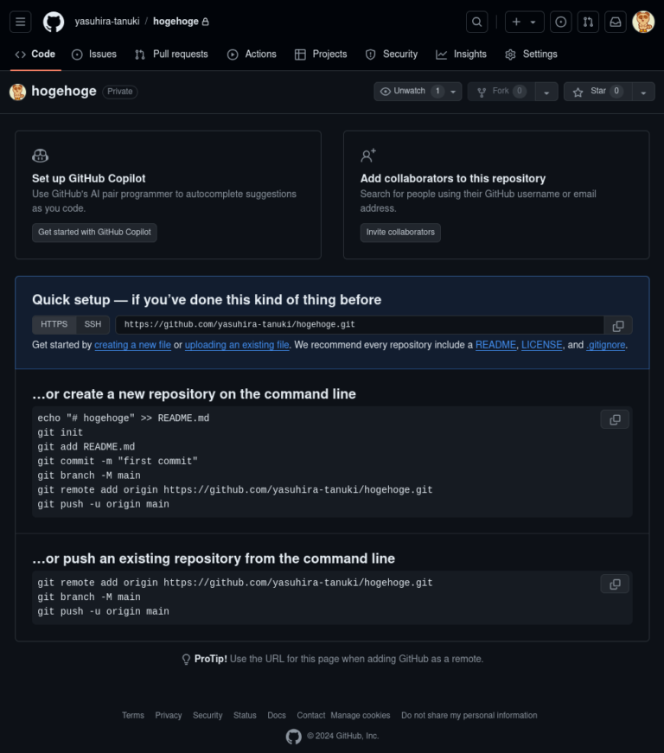Screen dimensions: 664x753
Task: Open the search icon in the top bar
Action: 475,22
